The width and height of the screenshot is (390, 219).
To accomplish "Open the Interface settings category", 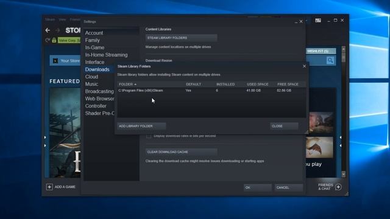I will pyautogui.click(x=94, y=62).
